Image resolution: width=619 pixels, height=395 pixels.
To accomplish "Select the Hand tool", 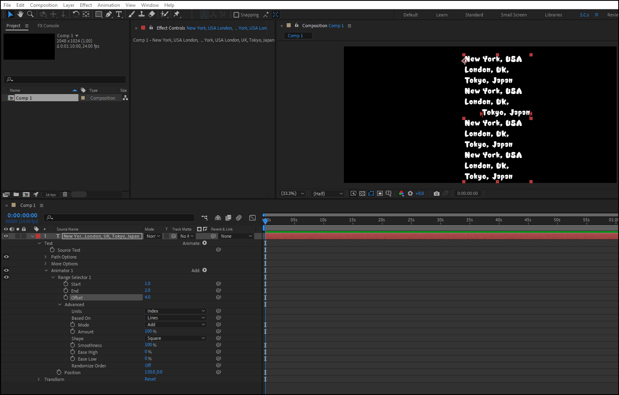I will (x=20, y=14).
